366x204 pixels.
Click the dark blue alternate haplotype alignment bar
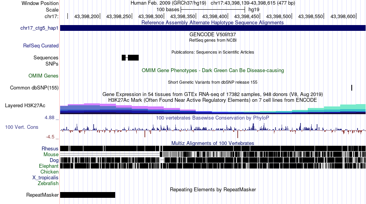(213, 28)
